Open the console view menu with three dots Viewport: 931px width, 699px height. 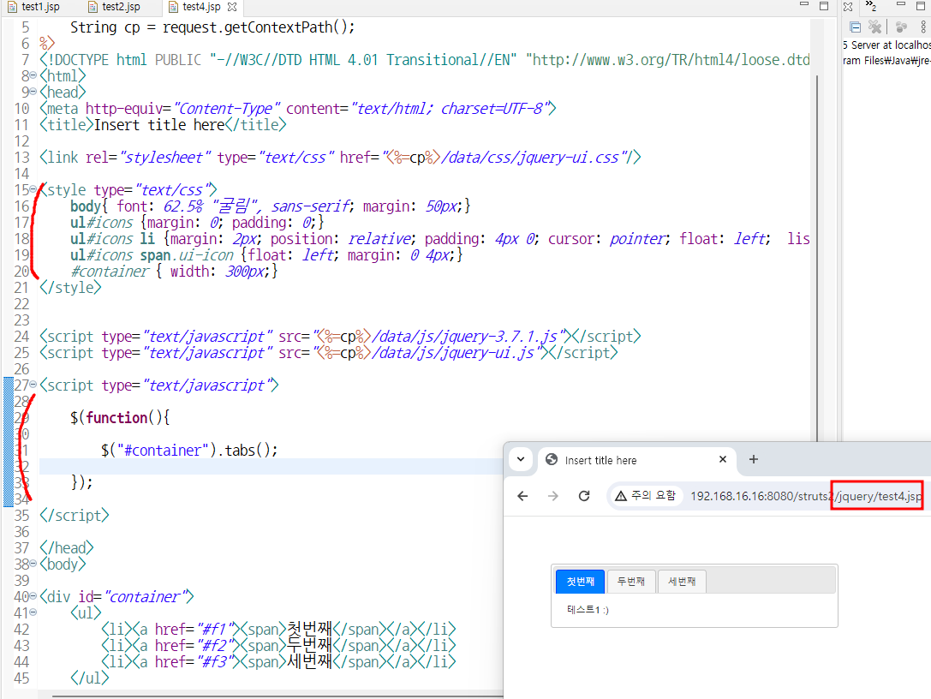[x=923, y=27]
